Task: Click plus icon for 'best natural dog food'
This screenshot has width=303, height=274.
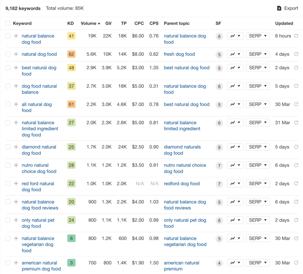Action: click(16, 68)
